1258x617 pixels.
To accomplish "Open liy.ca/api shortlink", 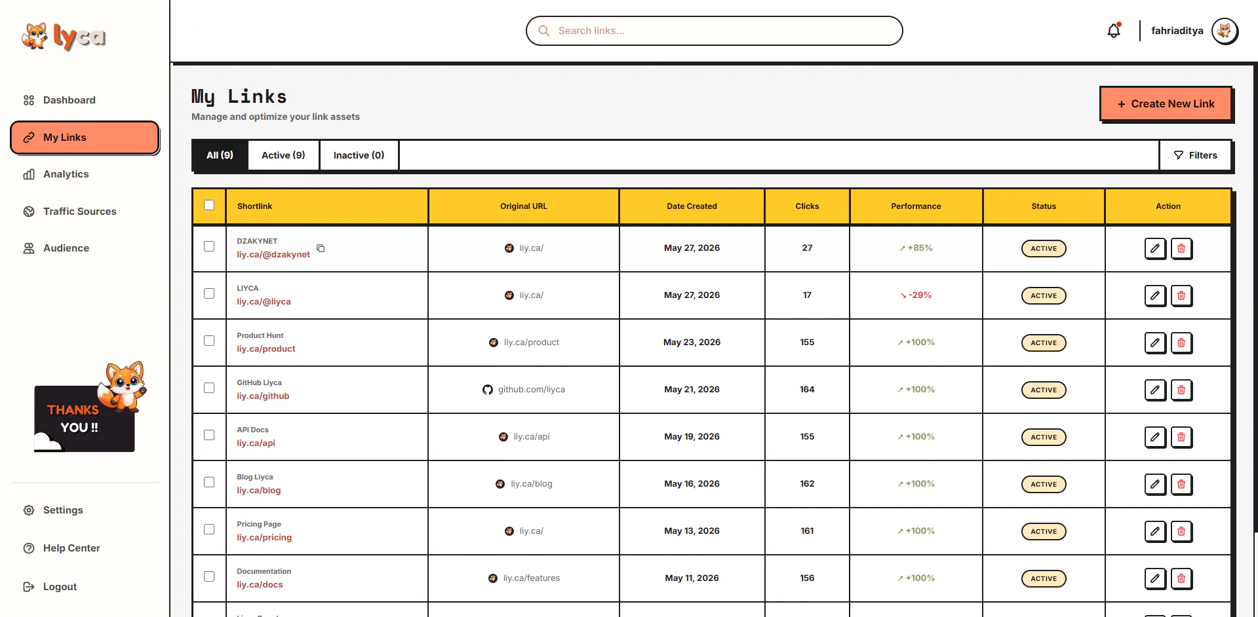I will pyautogui.click(x=256, y=443).
